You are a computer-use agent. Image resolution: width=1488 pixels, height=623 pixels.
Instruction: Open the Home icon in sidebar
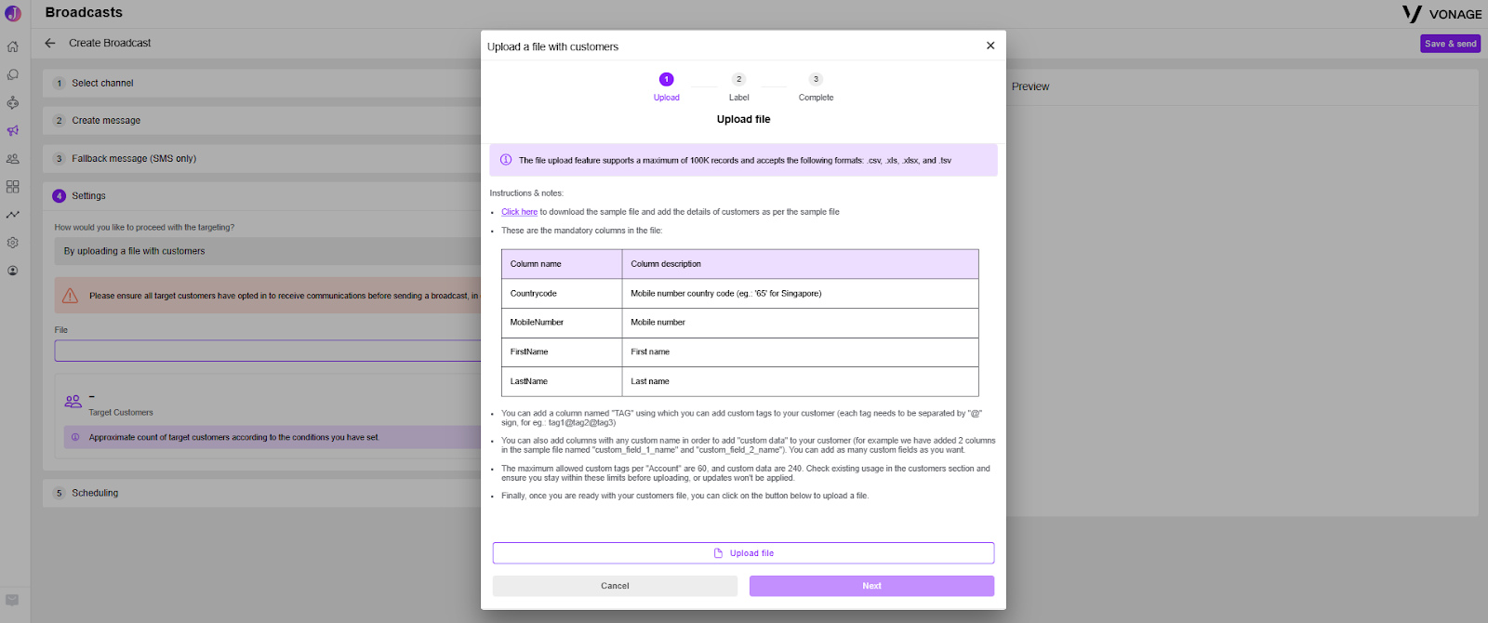pos(13,46)
